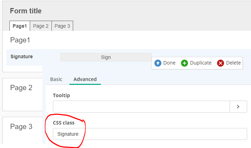The image size is (251, 148).
Task: Click into the Tooltip text field
Action: (141, 107)
